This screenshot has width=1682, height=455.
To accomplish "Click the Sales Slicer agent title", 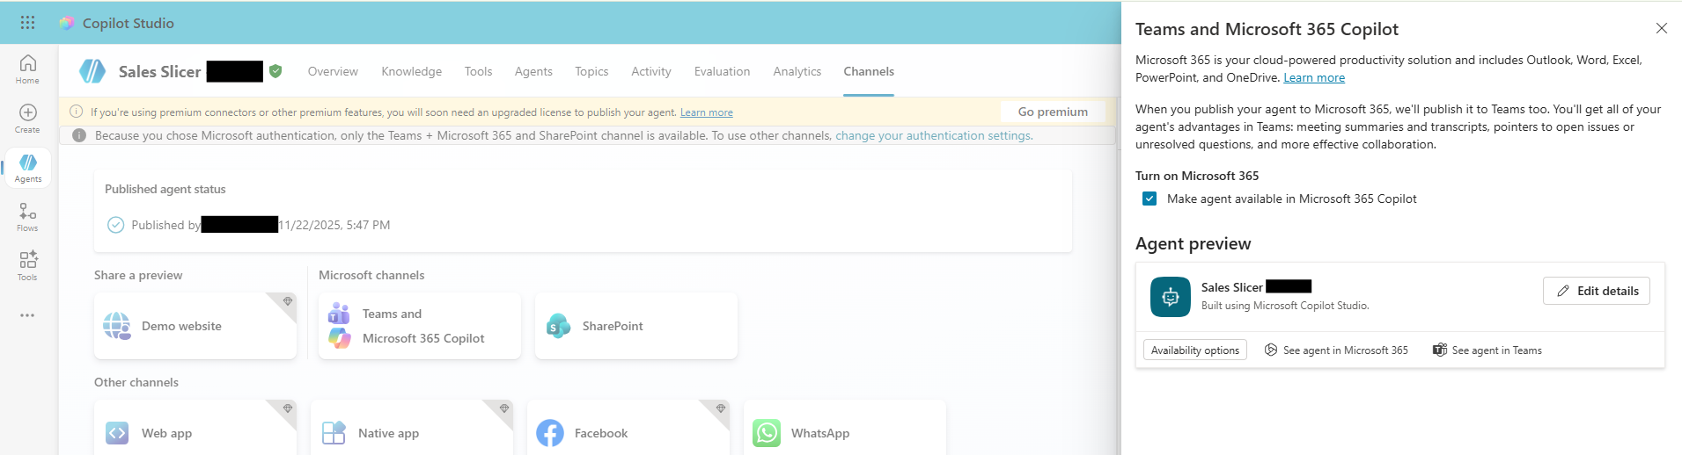I will pos(159,71).
